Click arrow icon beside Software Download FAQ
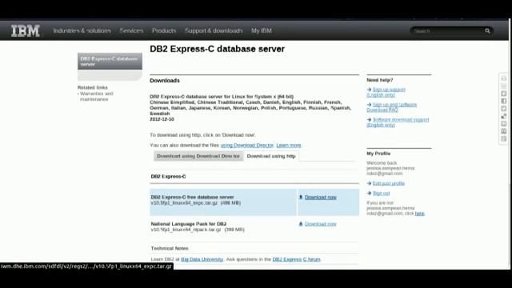512x288 pixels. pyautogui.click(x=369, y=105)
